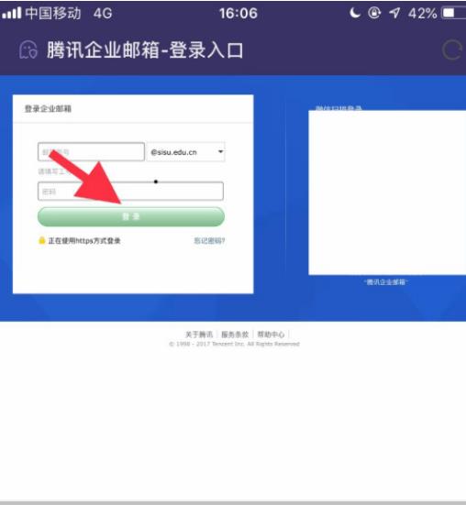Tap the shield security icon beside the title
466x505 pixels.
click(x=28, y=49)
